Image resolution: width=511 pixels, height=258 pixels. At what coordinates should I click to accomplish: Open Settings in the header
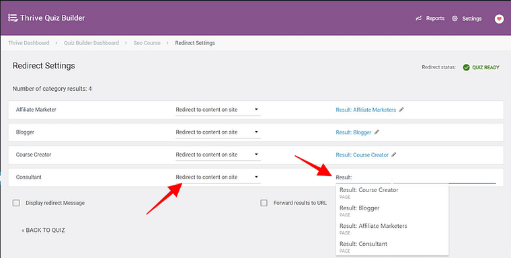(471, 19)
